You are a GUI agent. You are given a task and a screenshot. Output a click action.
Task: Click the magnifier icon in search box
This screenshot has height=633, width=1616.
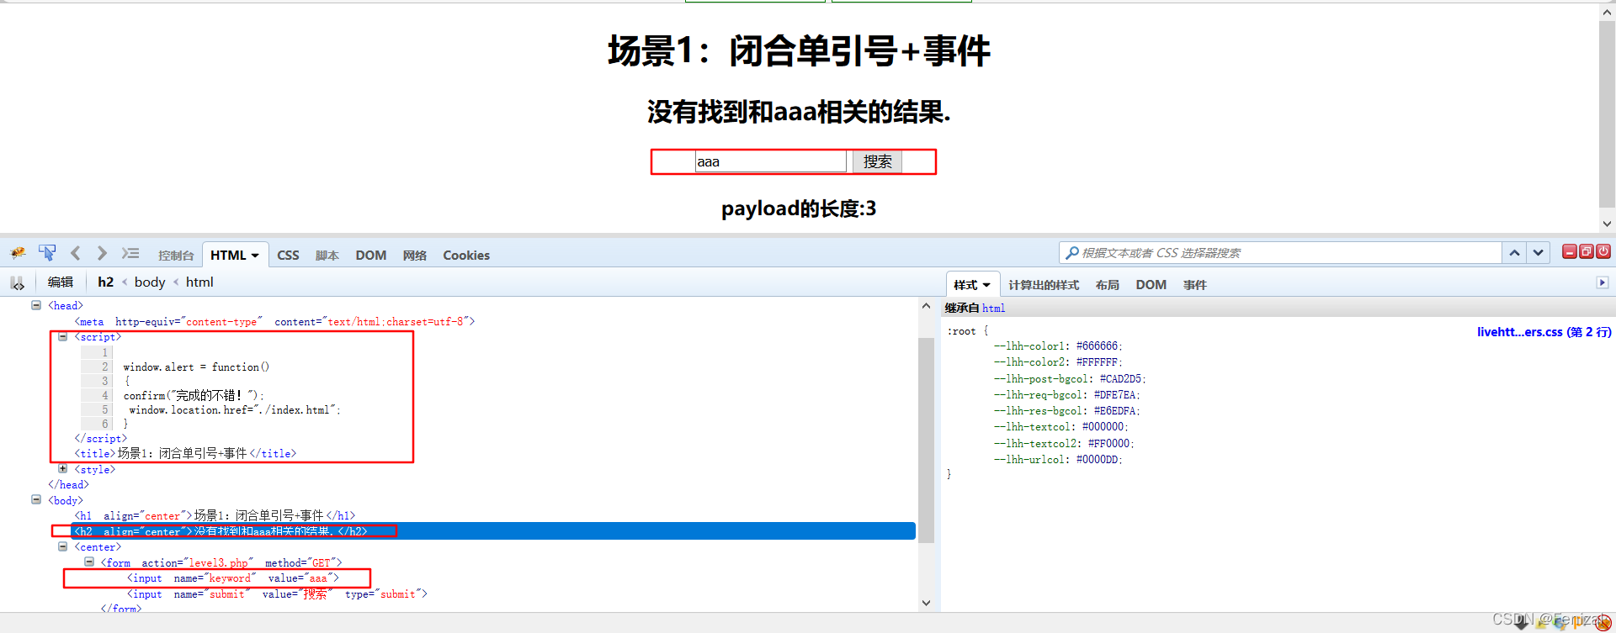pyautogui.click(x=1072, y=253)
